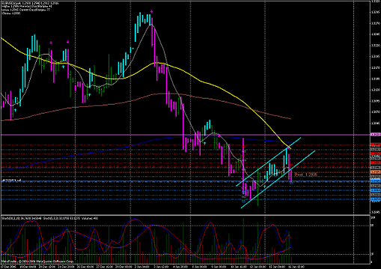
Task: Click the 29 Dec 00:00 time axis label
Action: pyautogui.click(x=124, y=267)
